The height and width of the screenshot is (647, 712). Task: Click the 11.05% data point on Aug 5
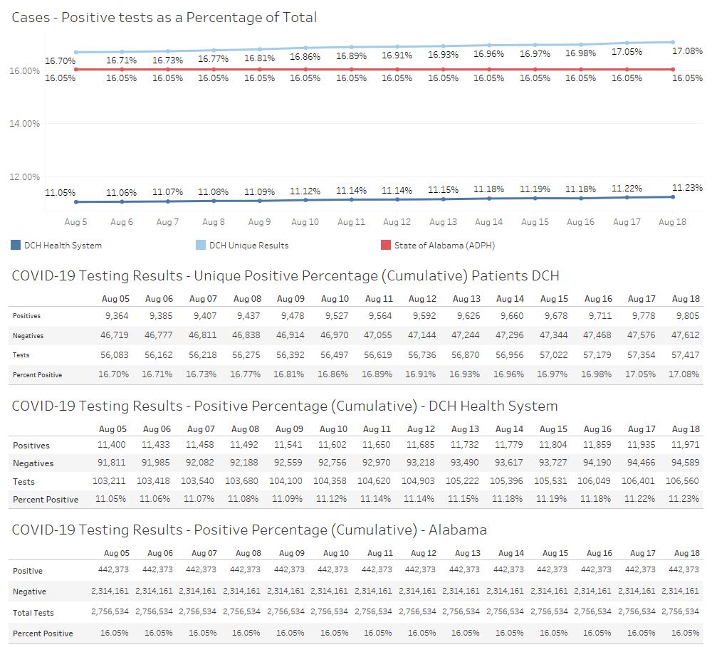[x=76, y=202]
